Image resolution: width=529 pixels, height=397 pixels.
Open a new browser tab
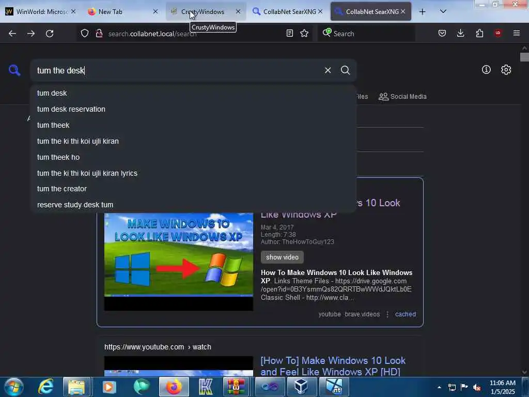[422, 12]
